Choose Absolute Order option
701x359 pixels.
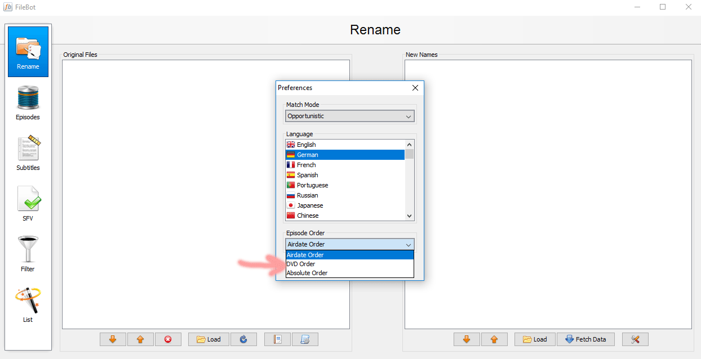[350, 273]
